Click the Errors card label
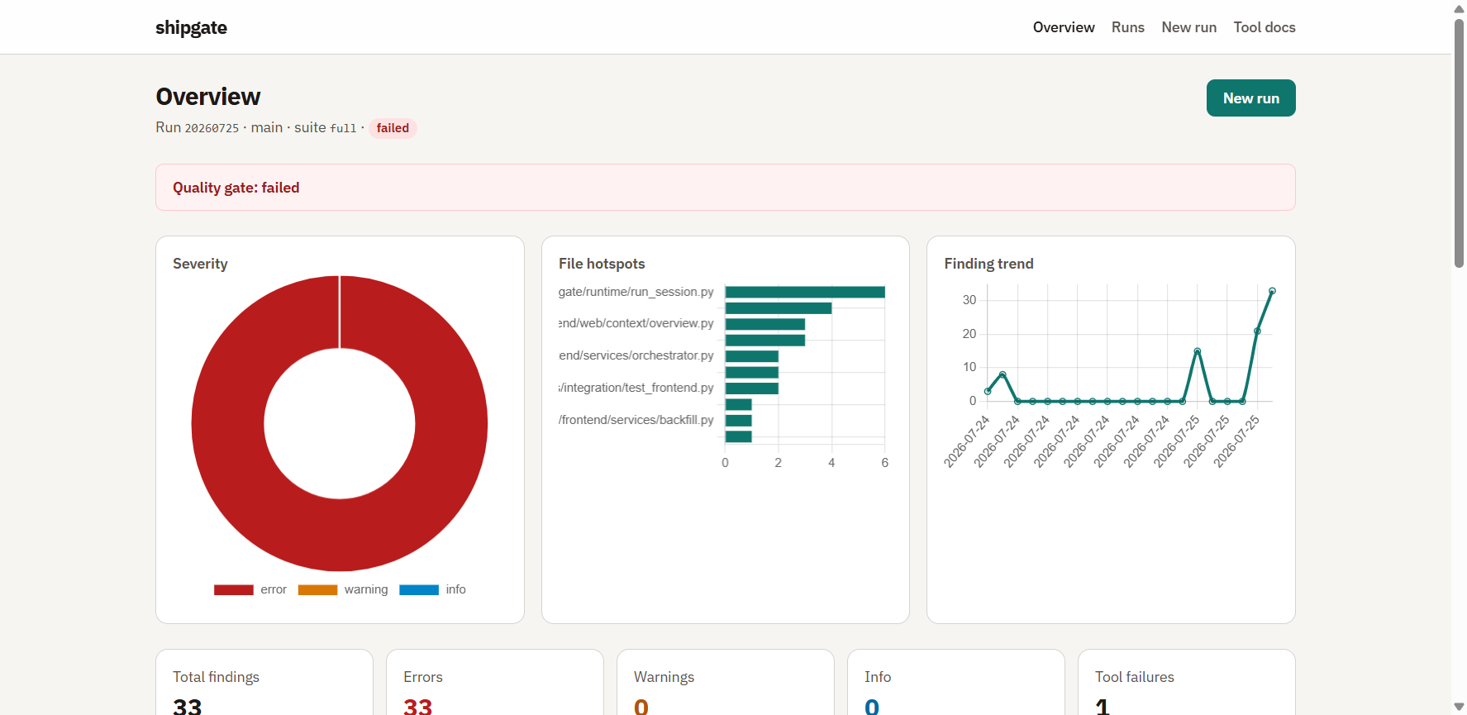This screenshot has height=715, width=1467. [x=423, y=677]
